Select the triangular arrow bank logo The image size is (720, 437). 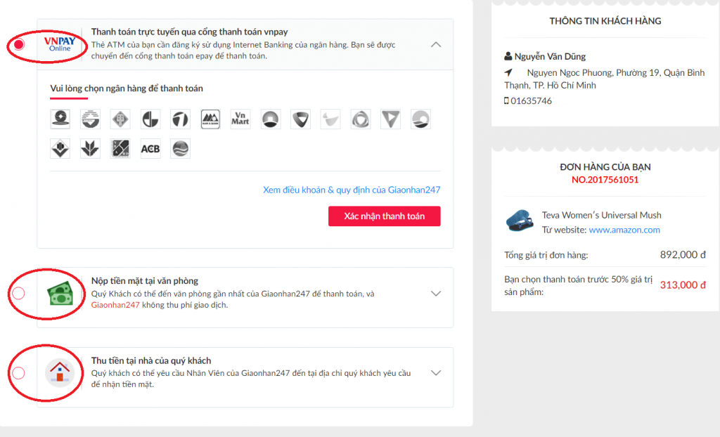click(391, 119)
